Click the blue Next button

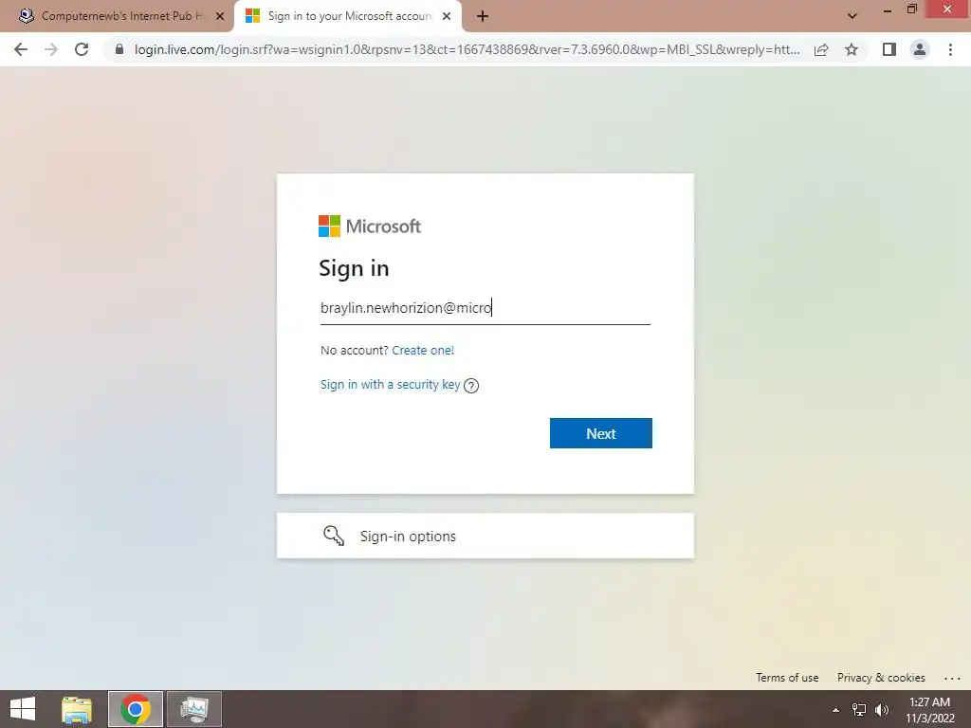point(600,433)
